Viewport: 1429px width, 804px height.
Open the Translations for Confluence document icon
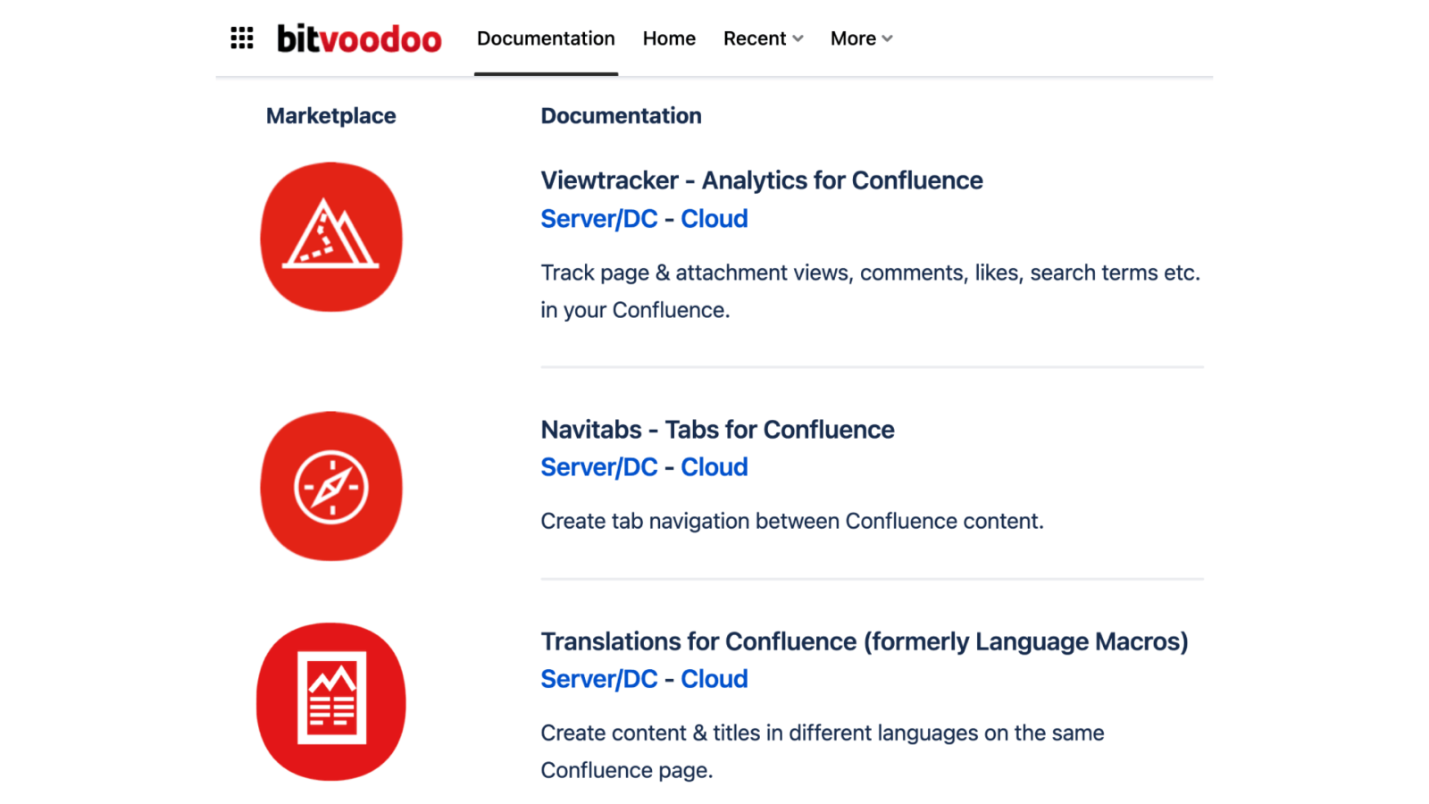pyautogui.click(x=331, y=701)
